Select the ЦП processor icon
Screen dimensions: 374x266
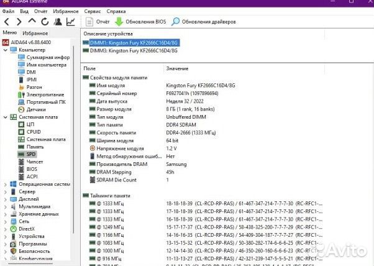tap(21, 124)
